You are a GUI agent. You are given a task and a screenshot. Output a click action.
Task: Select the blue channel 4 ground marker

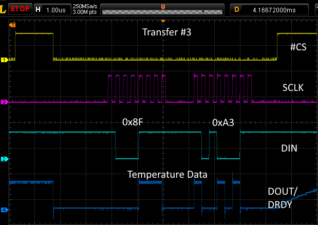tap(5, 210)
